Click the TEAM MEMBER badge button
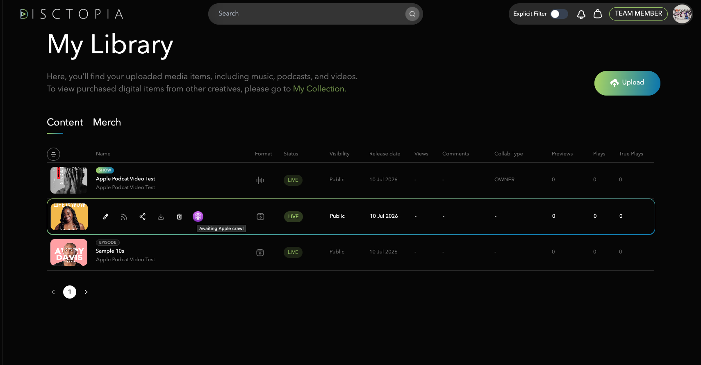This screenshot has height=365, width=701. (x=638, y=14)
